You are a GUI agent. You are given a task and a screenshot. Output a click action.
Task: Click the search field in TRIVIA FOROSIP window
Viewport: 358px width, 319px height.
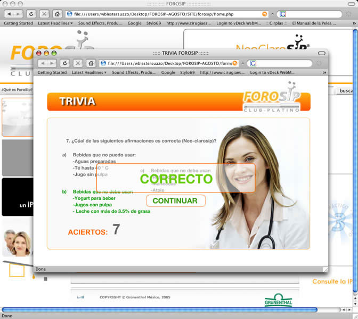[280, 63]
